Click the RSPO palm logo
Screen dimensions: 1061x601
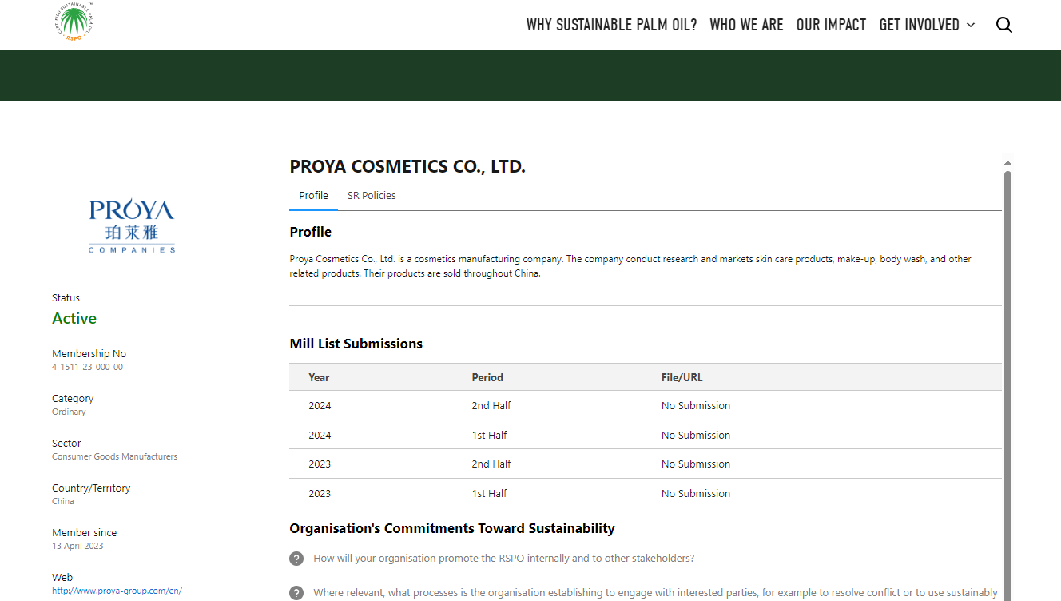pos(74,23)
